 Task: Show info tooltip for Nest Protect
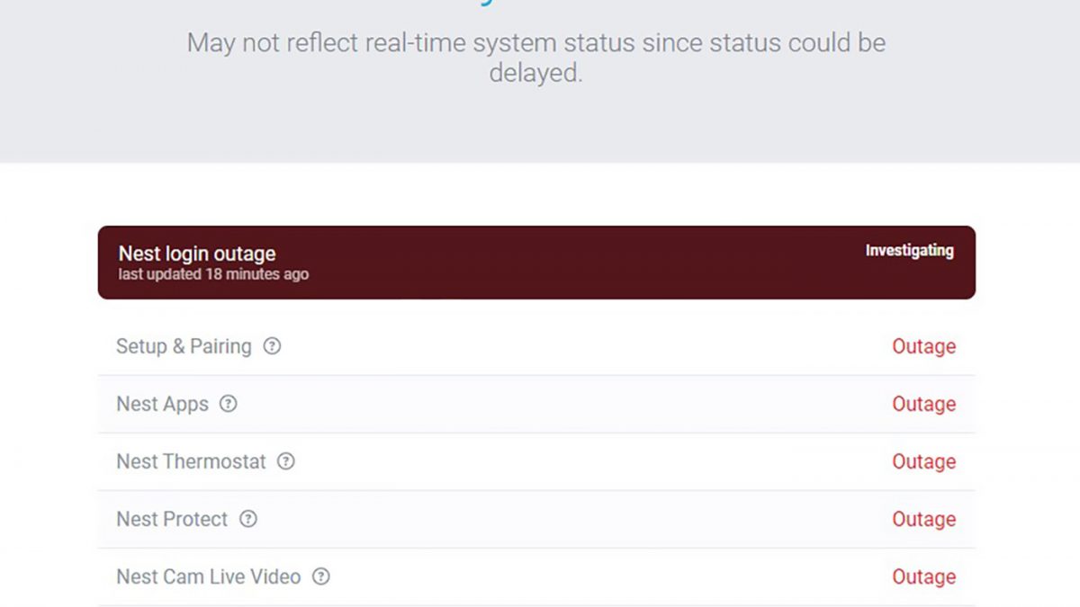tap(248, 519)
